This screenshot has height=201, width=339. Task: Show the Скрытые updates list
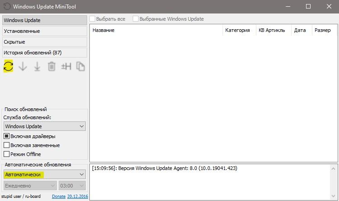pos(45,42)
